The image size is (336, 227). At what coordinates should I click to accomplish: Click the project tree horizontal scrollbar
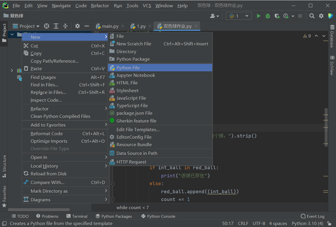click(x=39, y=210)
